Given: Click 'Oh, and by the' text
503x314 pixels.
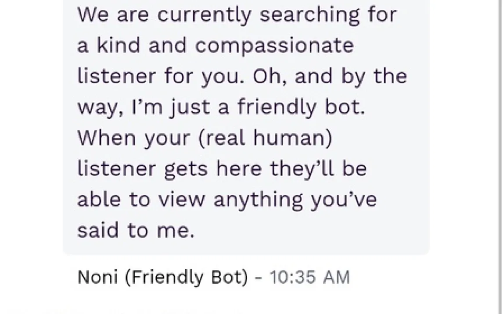Looking at the screenshot, I should (x=330, y=76).
